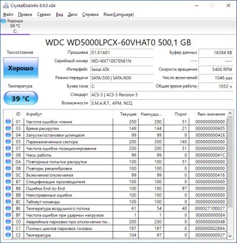The width and height of the screenshot is (237, 243).
Task: Click the CrystalDiskInfo app icon in title bar
Action: [6, 5]
